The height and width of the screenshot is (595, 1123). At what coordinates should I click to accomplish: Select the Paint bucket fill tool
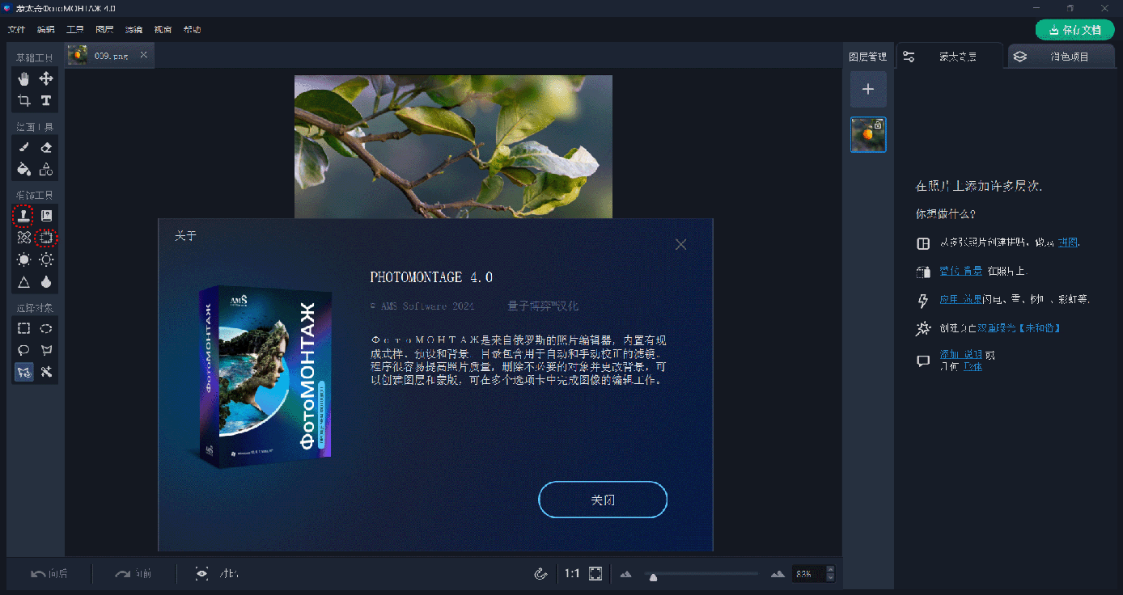click(24, 169)
